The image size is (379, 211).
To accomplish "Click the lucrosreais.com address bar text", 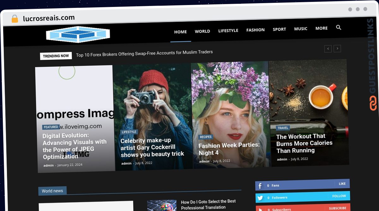I will tap(49, 18).
